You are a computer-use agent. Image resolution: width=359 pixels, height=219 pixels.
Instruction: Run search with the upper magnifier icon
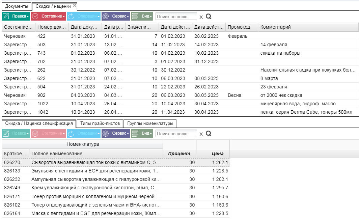pyautogui.click(x=209, y=17)
